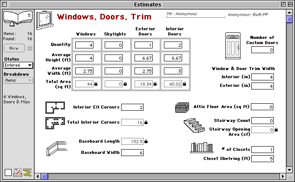Image resolution: width=295 pixels, height=182 pixels.
Task: Toggle the empty checkbox at bottom left
Action: (8, 172)
